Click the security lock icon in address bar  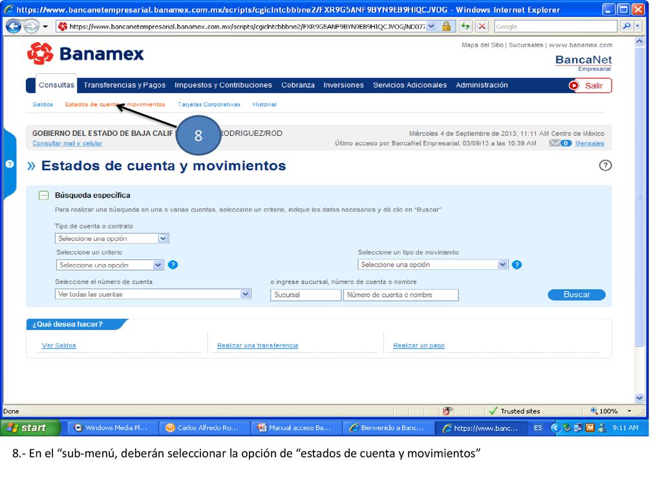(446, 26)
